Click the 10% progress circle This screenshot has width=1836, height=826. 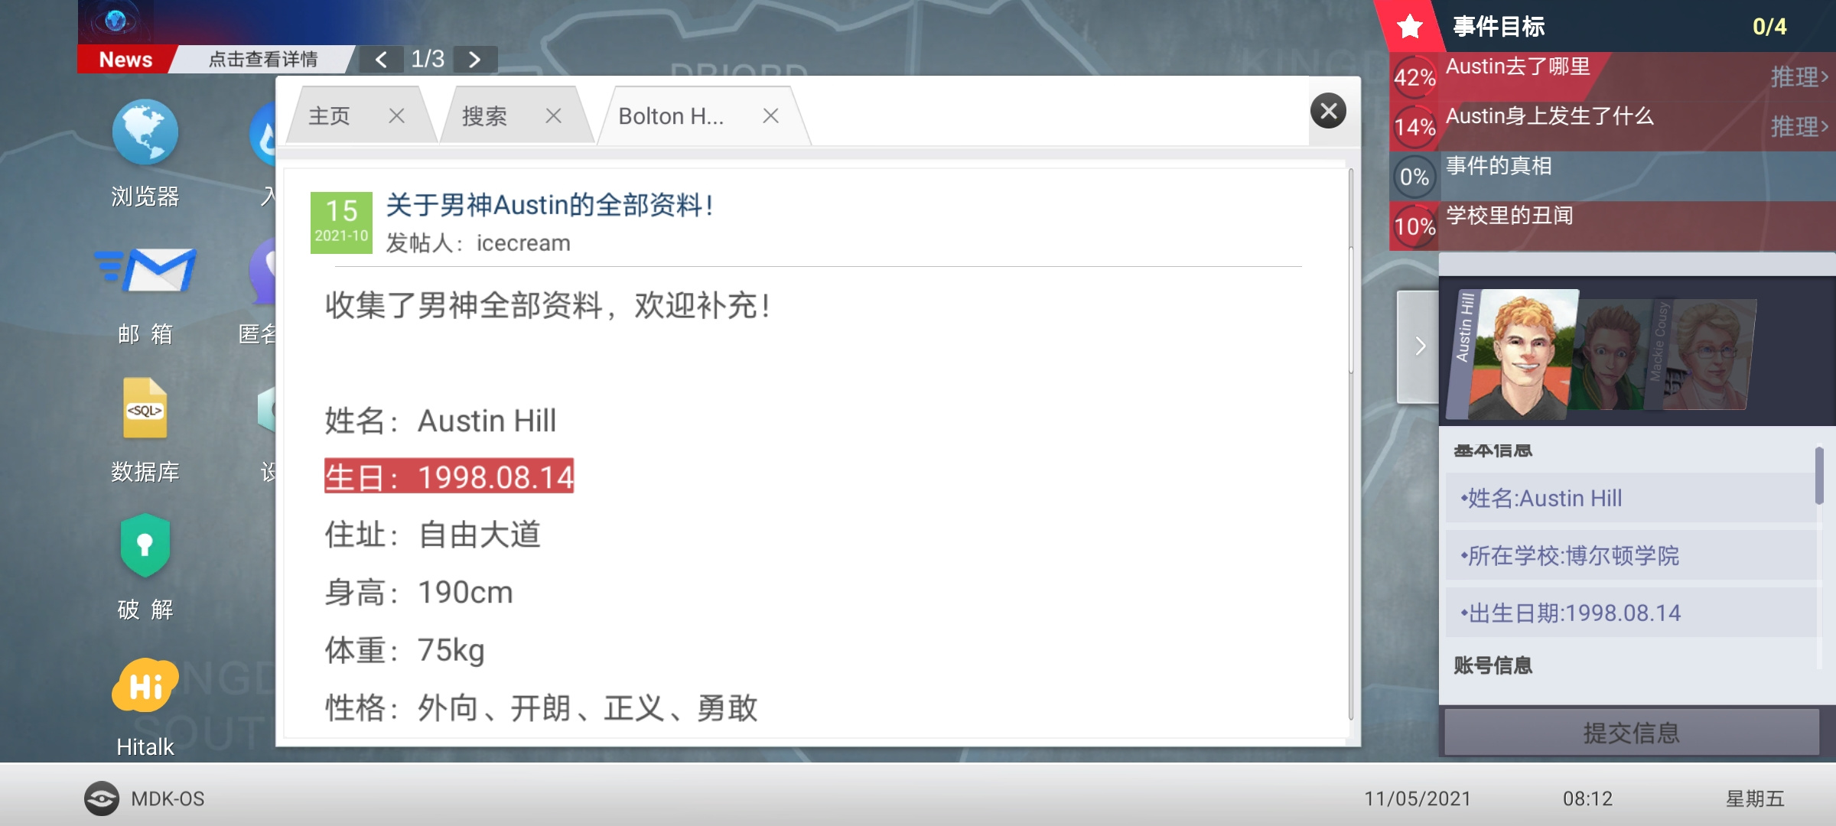(x=1414, y=226)
